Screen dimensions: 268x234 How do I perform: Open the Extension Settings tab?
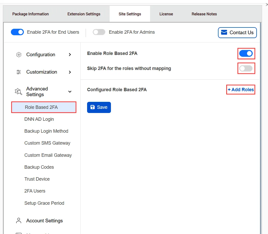[x=84, y=14]
